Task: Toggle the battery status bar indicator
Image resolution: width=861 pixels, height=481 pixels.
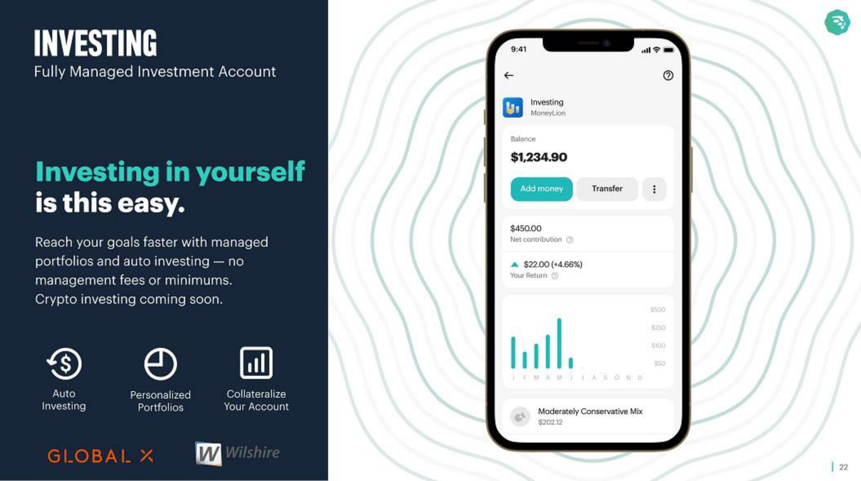Action: pyautogui.click(x=669, y=50)
